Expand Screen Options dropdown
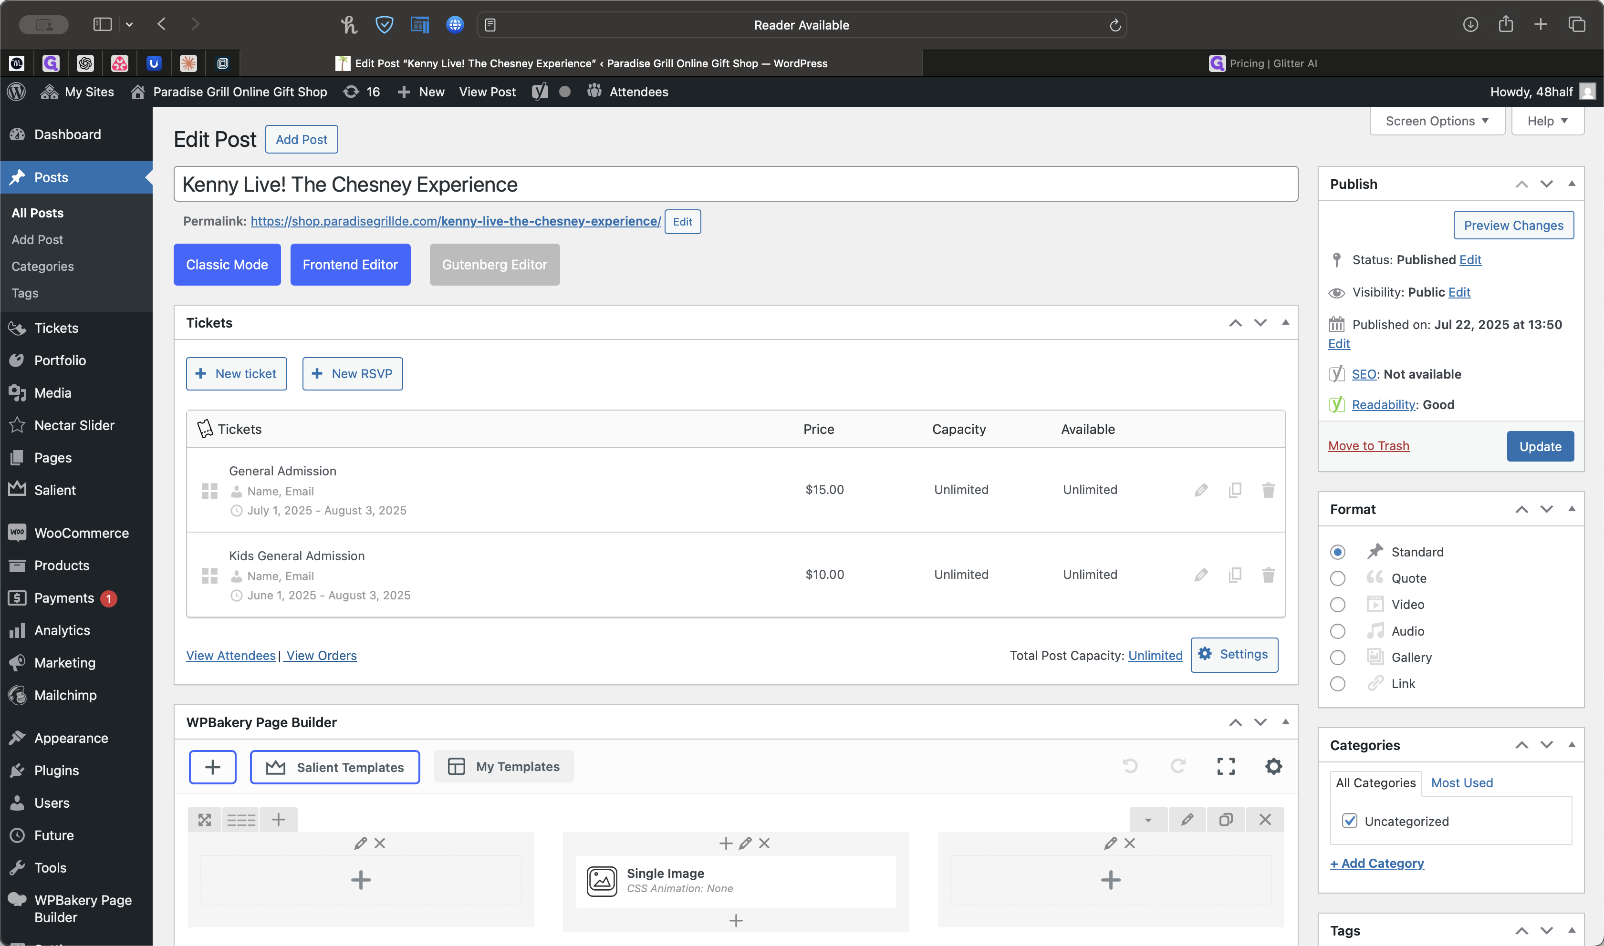Screen dimensions: 1604x946 [x=1437, y=121]
